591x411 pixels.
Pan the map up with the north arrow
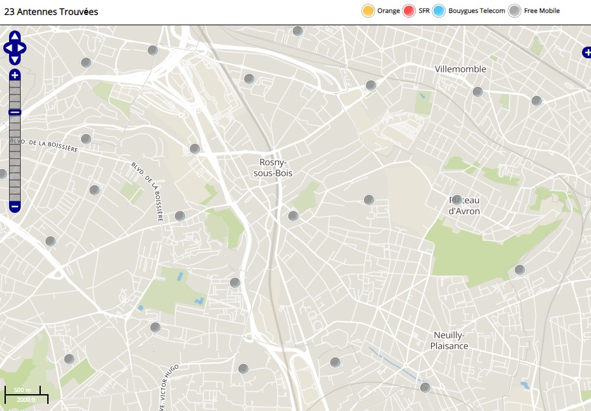click(15, 37)
